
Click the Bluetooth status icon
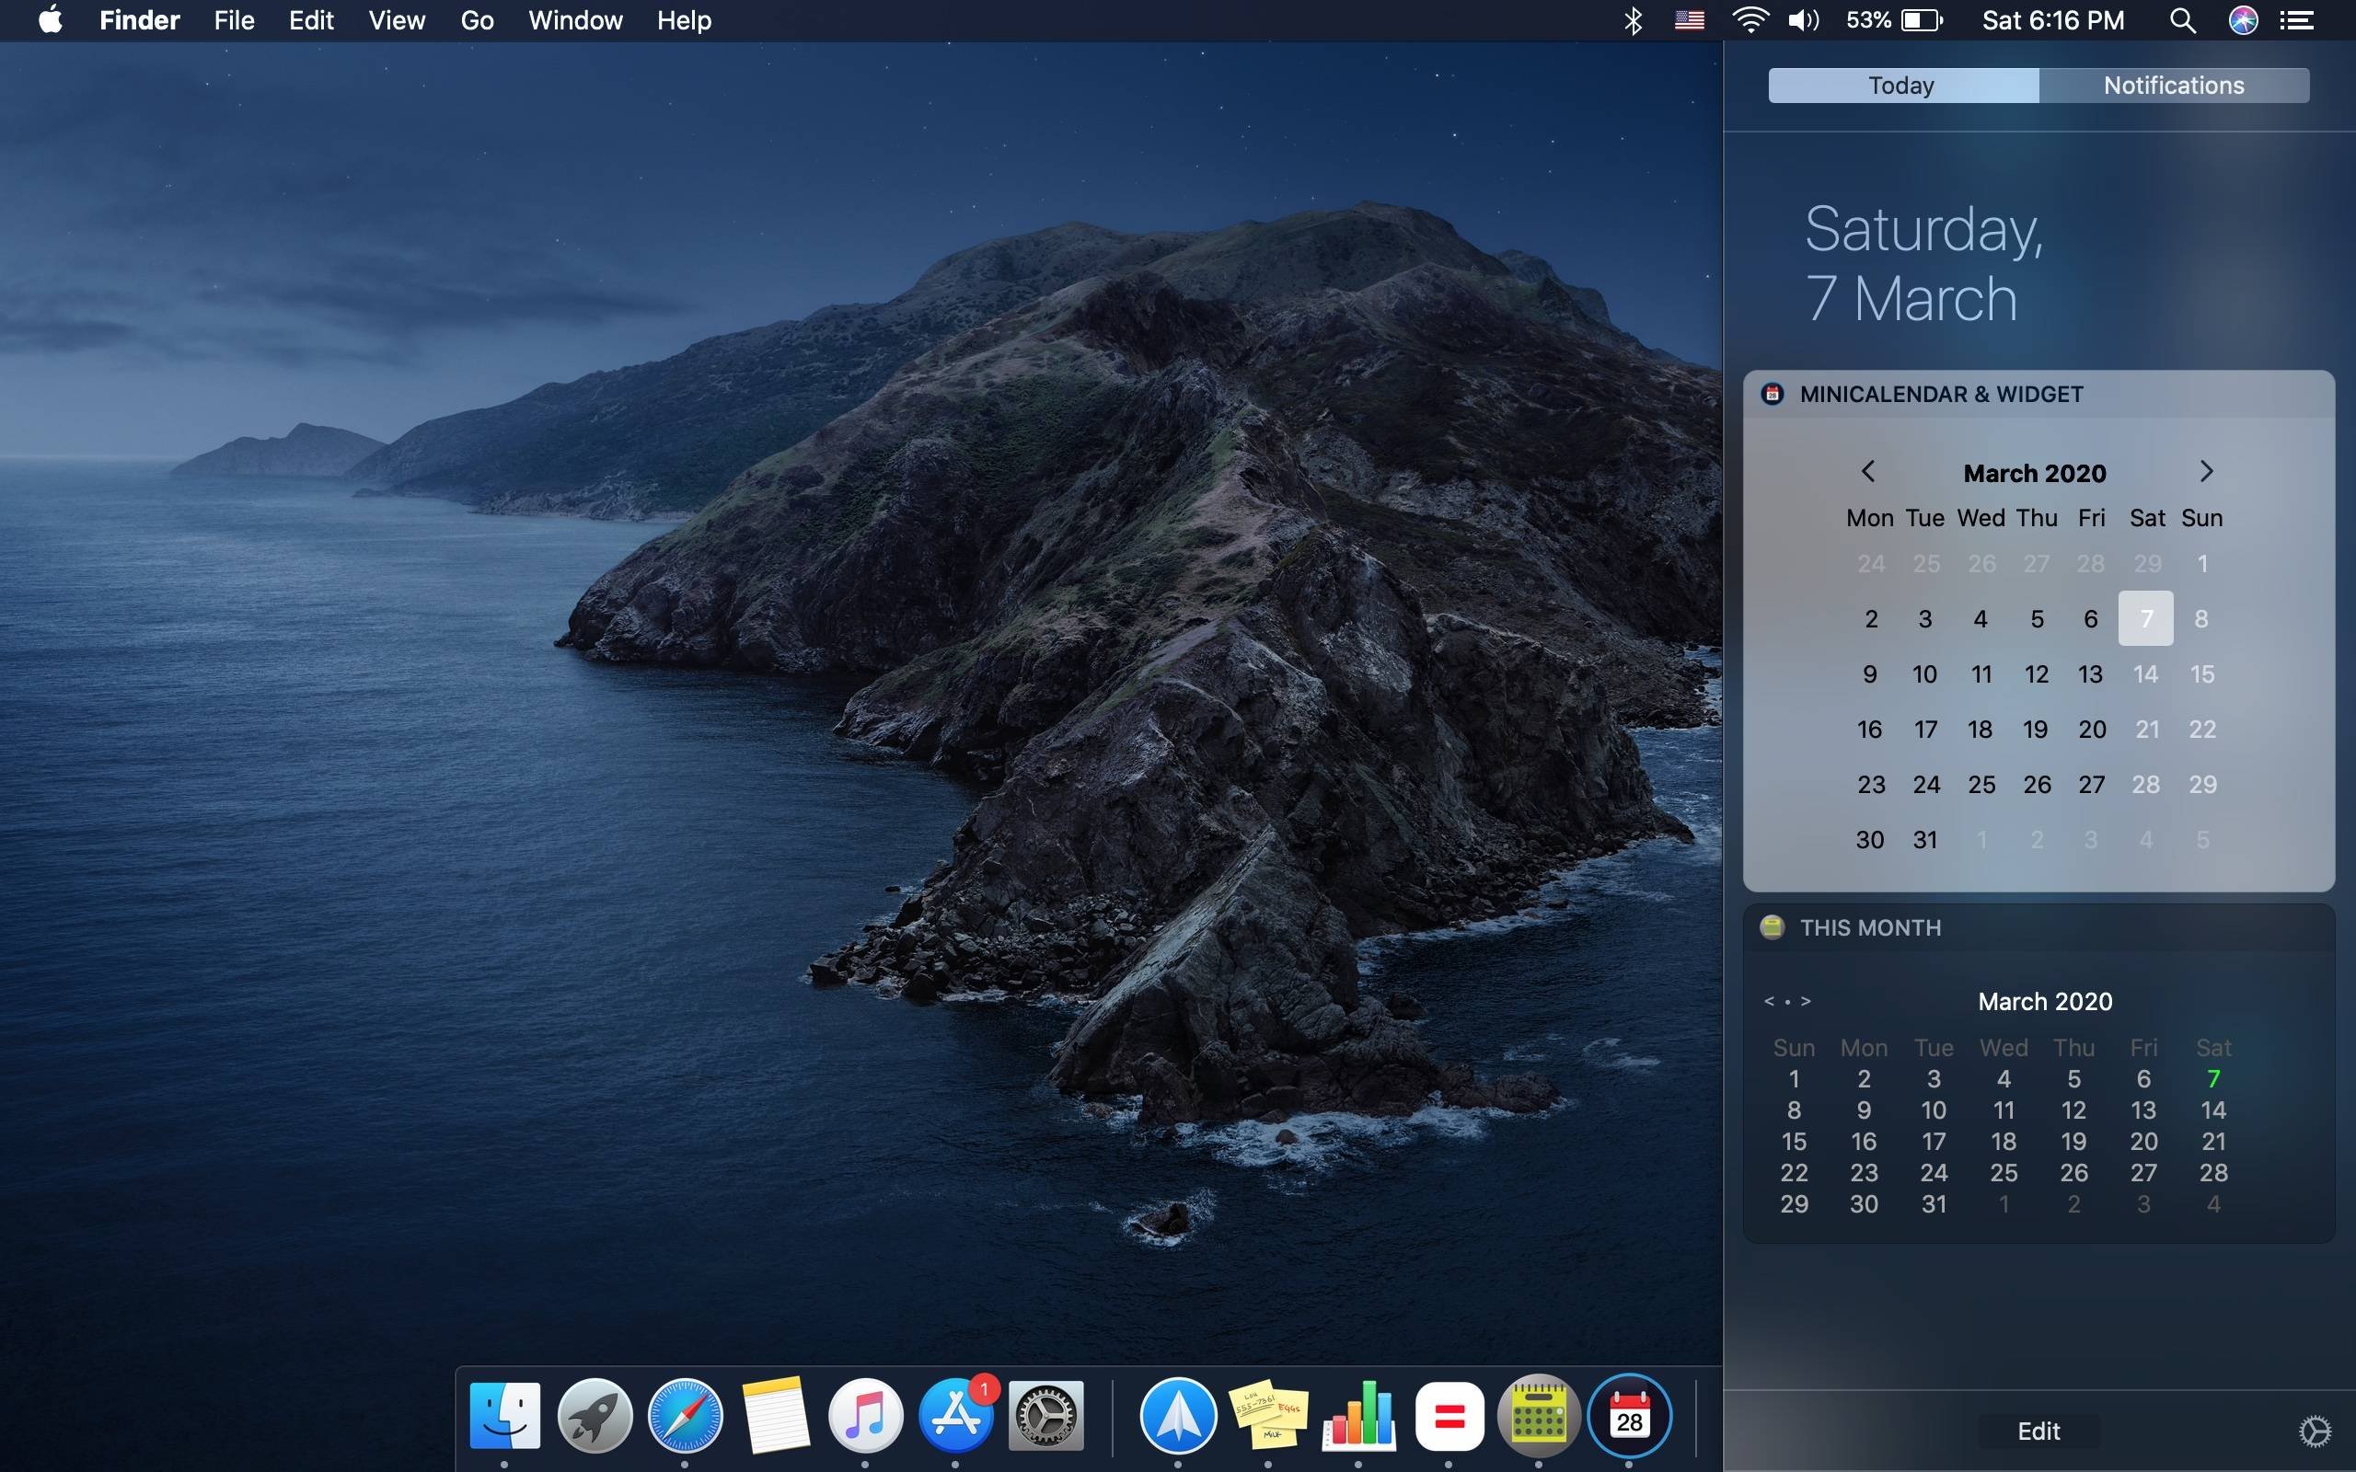click(1634, 20)
